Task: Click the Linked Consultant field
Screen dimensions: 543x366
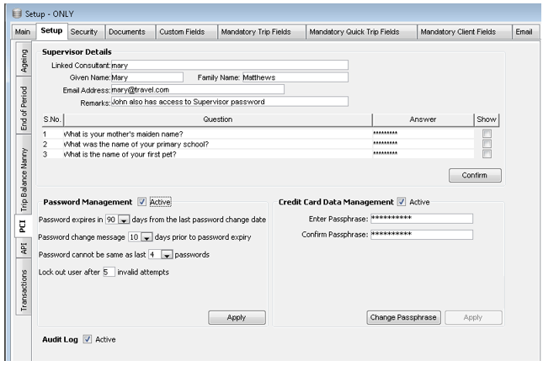Action: point(230,65)
